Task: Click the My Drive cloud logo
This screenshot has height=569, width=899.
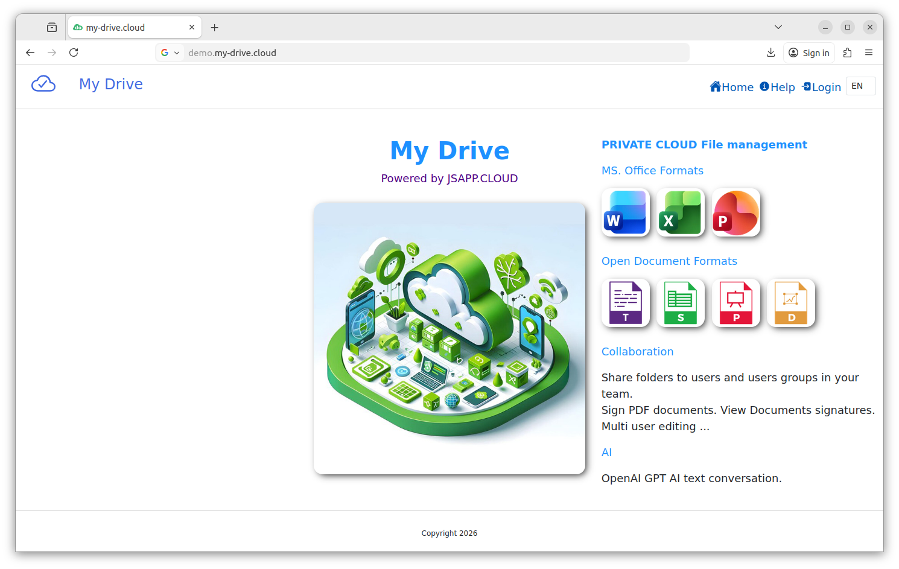Action: pyautogui.click(x=43, y=84)
